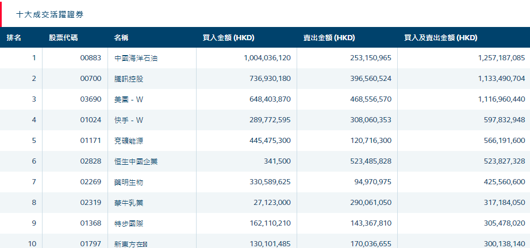Click total amount 317,184,050

(x=505, y=203)
